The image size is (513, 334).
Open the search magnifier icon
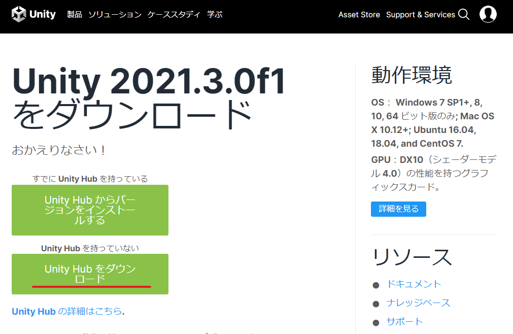pyautogui.click(x=463, y=14)
